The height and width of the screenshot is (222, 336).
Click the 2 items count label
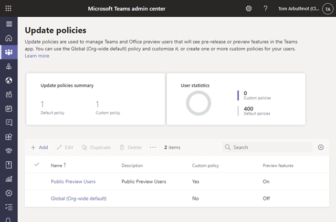point(172,148)
